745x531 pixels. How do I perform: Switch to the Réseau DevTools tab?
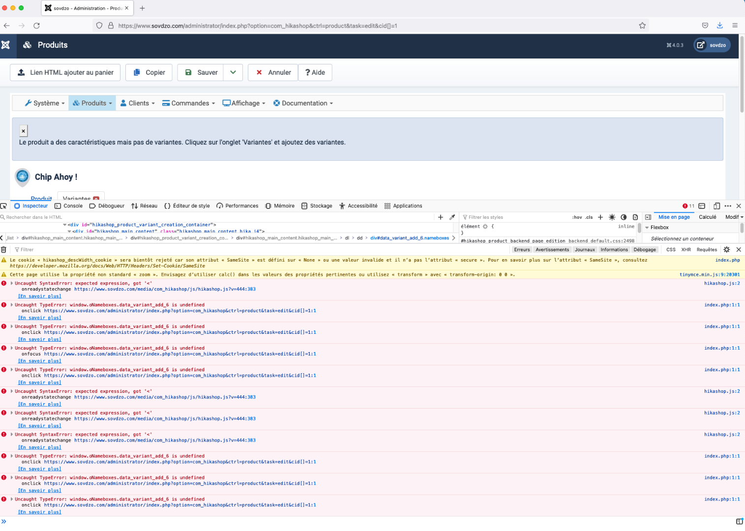tap(144, 206)
